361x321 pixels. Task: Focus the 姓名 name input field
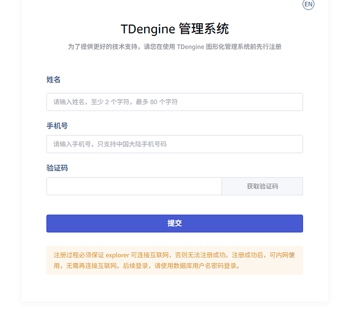click(x=174, y=102)
